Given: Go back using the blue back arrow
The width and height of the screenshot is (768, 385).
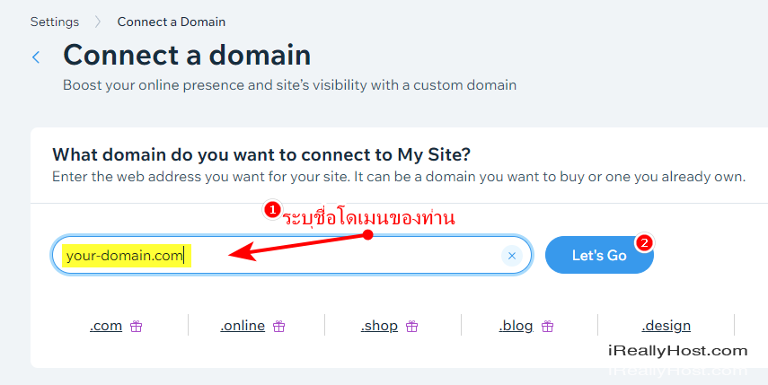Looking at the screenshot, I should tap(36, 57).
